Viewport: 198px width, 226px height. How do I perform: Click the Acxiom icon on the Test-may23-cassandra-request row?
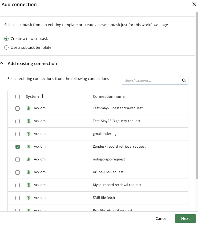(28, 108)
